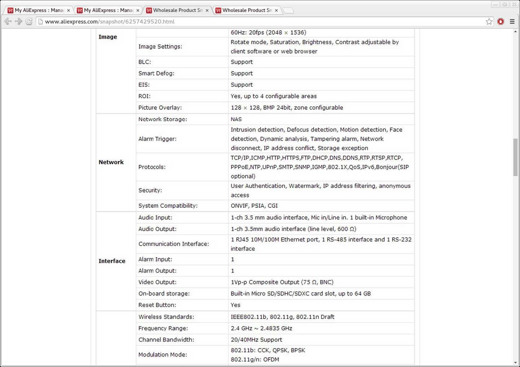Close the first My AliExpress tab
Viewport: 520px width, 367px height.
tap(69, 10)
